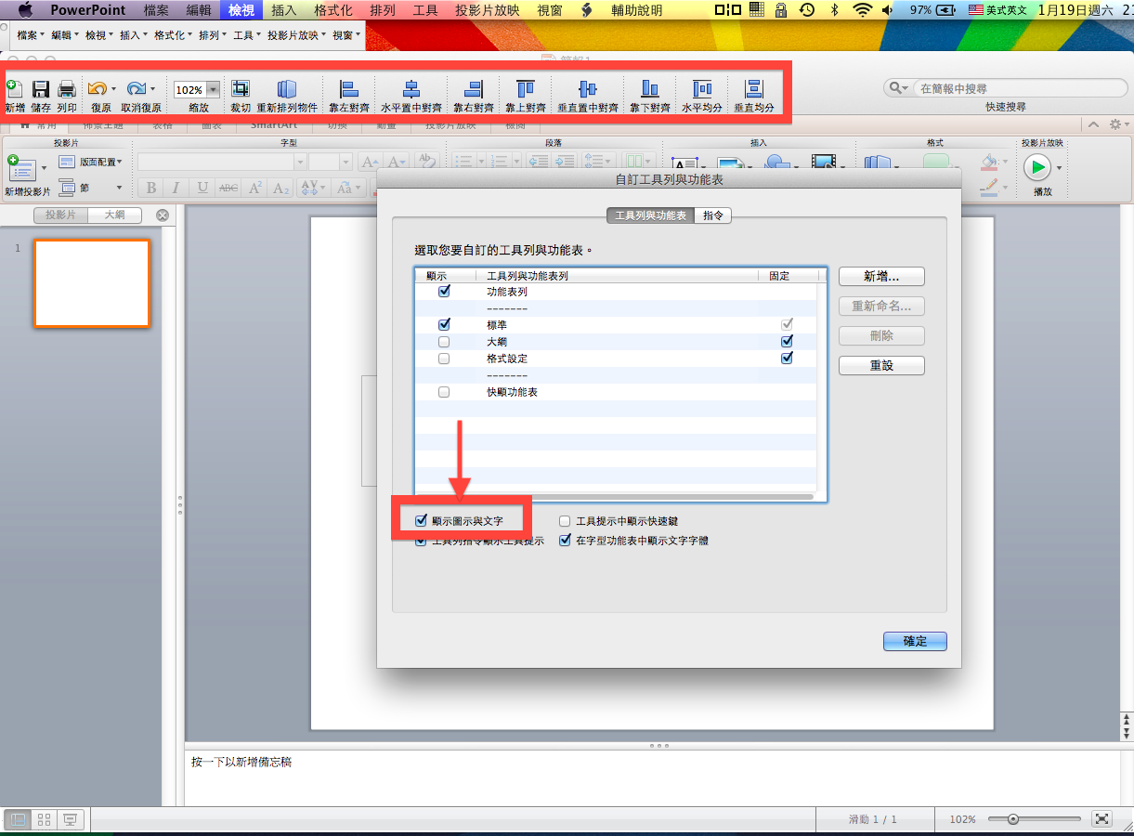
Task: Click the 水平置中對齊 align center icon
Action: [411, 89]
